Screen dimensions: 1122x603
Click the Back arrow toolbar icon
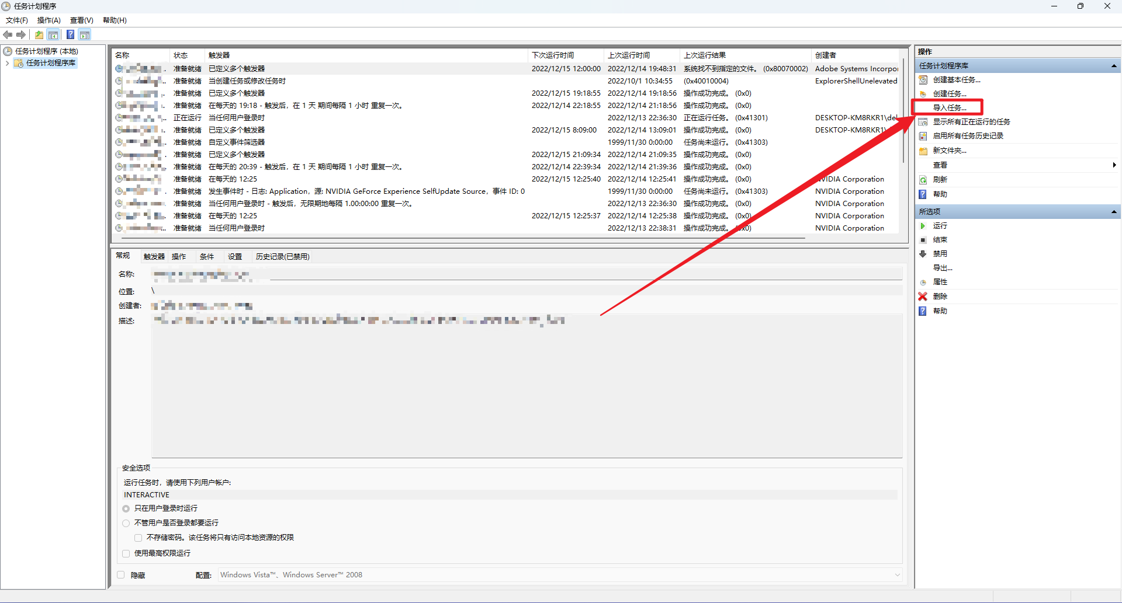pyautogui.click(x=8, y=34)
